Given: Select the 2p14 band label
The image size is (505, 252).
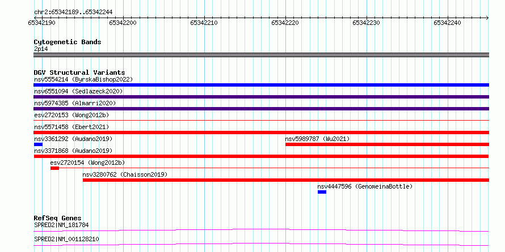Looking at the screenshot, I should tap(41, 49).
